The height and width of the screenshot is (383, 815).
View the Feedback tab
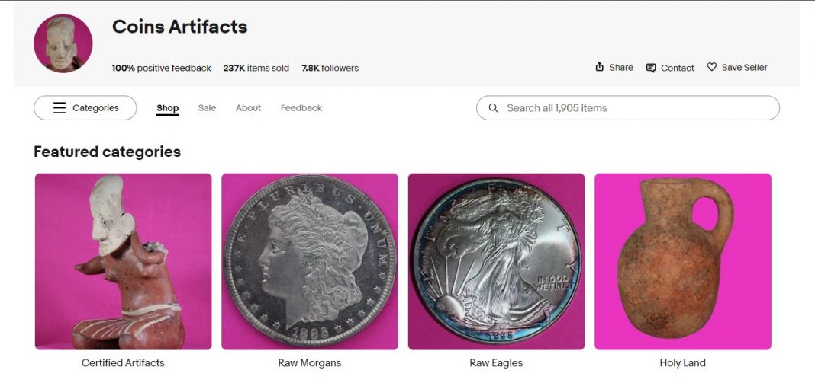[x=301, y=108]
